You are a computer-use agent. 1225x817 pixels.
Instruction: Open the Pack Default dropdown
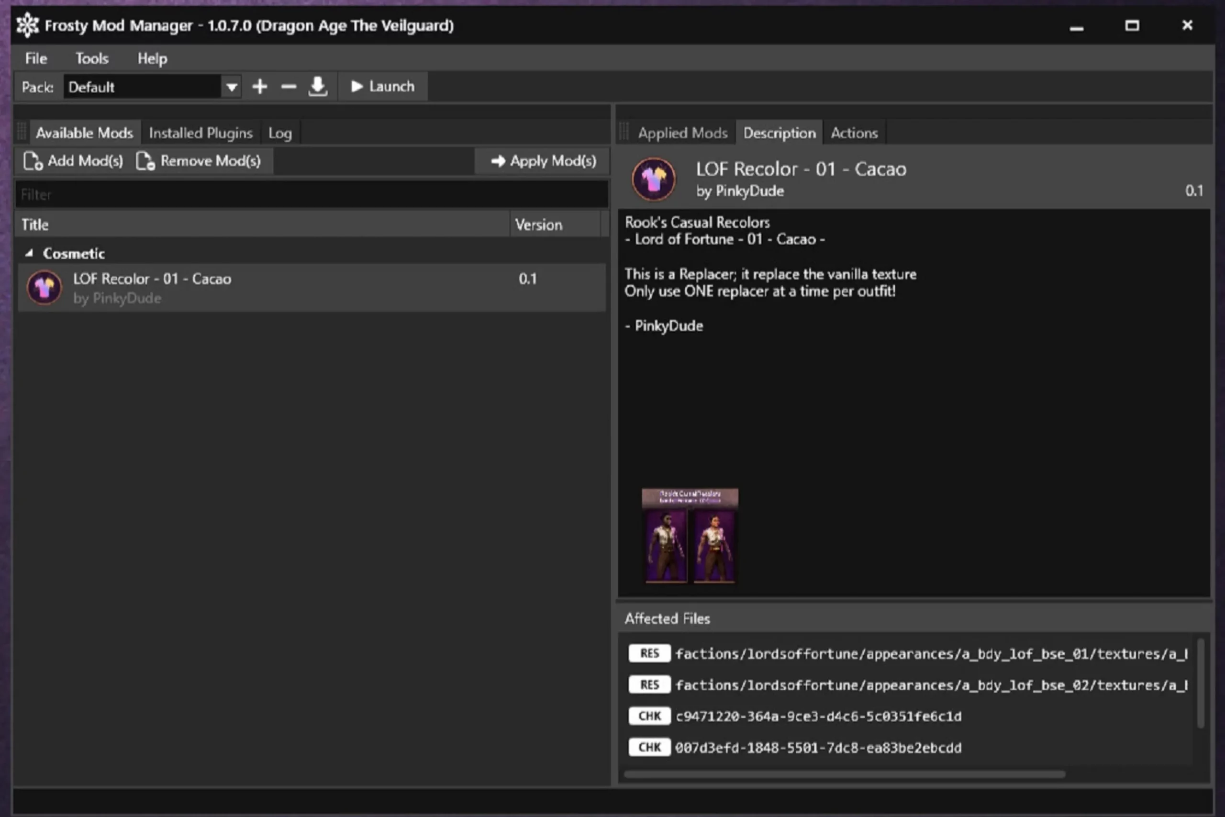[231, 87]
